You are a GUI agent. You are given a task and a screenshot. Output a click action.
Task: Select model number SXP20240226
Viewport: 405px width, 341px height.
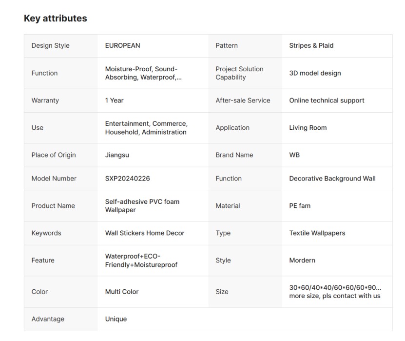click(x=127, y=179)
